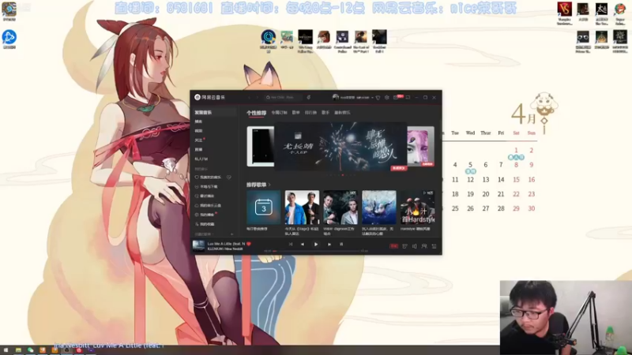Click the song title Luv Me A Little
The image size is (632, 355).
pos(226,244)
